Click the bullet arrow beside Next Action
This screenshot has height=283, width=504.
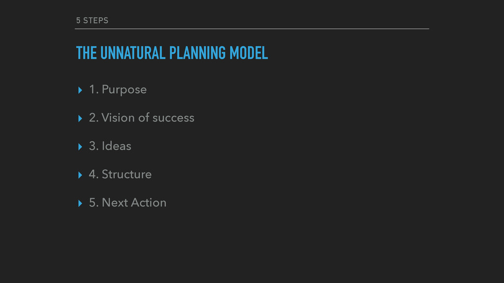[80, 203]
